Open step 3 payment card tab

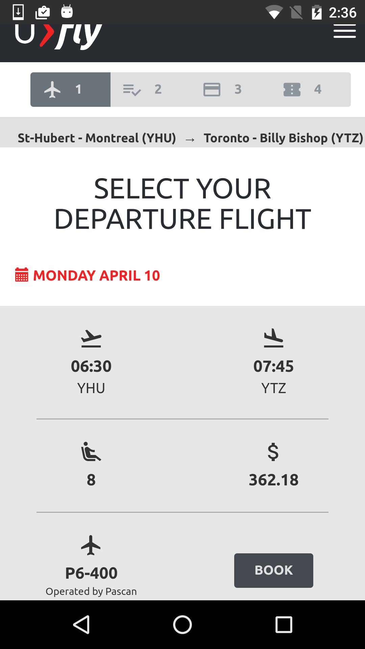(222, 90)
